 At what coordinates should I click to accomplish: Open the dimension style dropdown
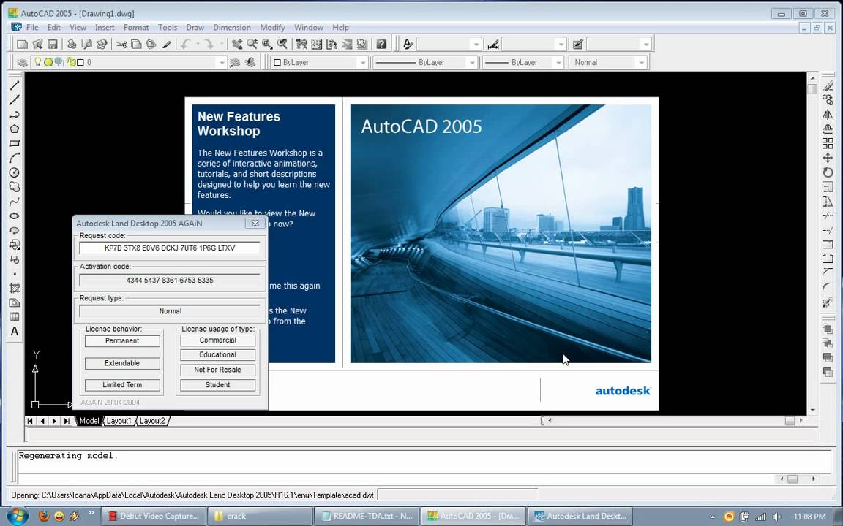coord(561,44)
